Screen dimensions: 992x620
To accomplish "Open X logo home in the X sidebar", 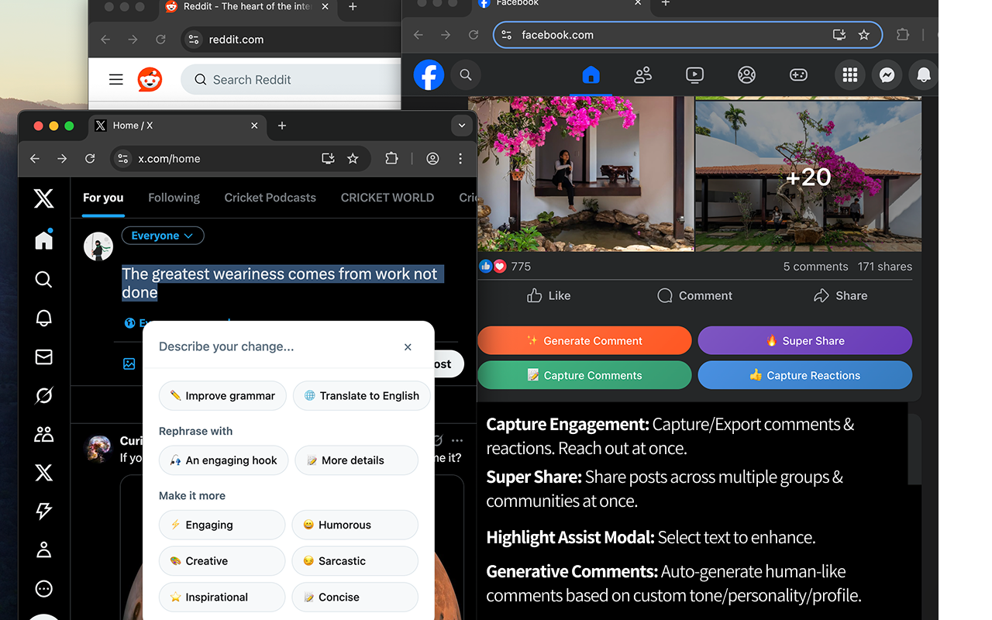I will [x=44, y=198].
